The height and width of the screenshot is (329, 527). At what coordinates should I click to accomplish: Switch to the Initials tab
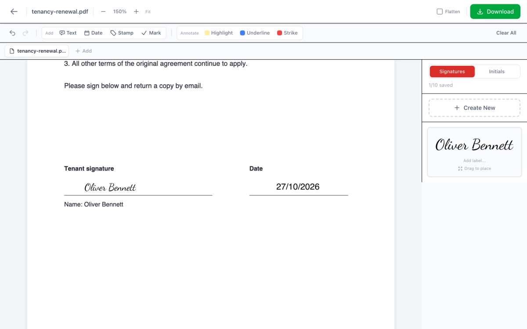point(497,72)
